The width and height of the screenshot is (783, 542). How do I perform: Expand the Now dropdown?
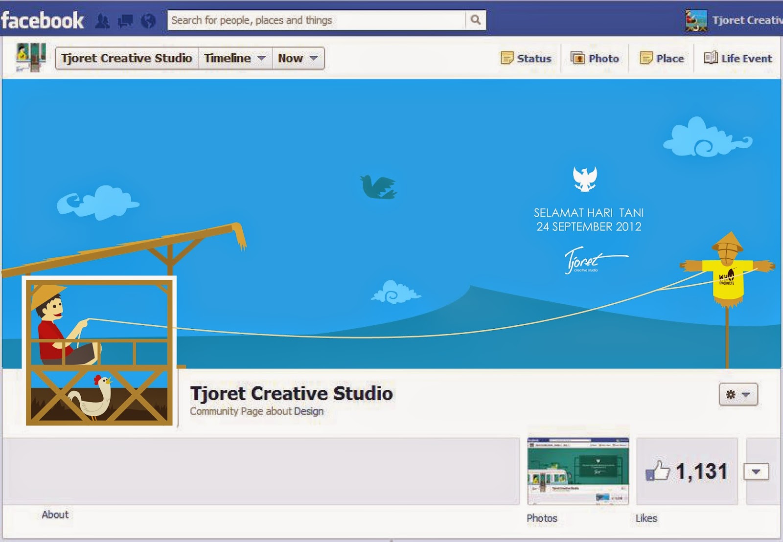[x=298, y=58]
